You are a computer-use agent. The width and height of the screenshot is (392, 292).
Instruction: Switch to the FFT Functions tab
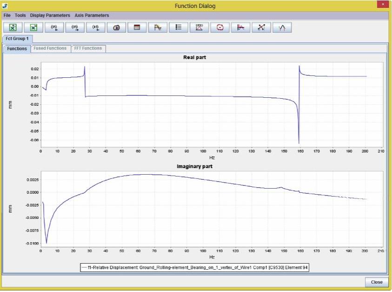[x=88, y=48]
